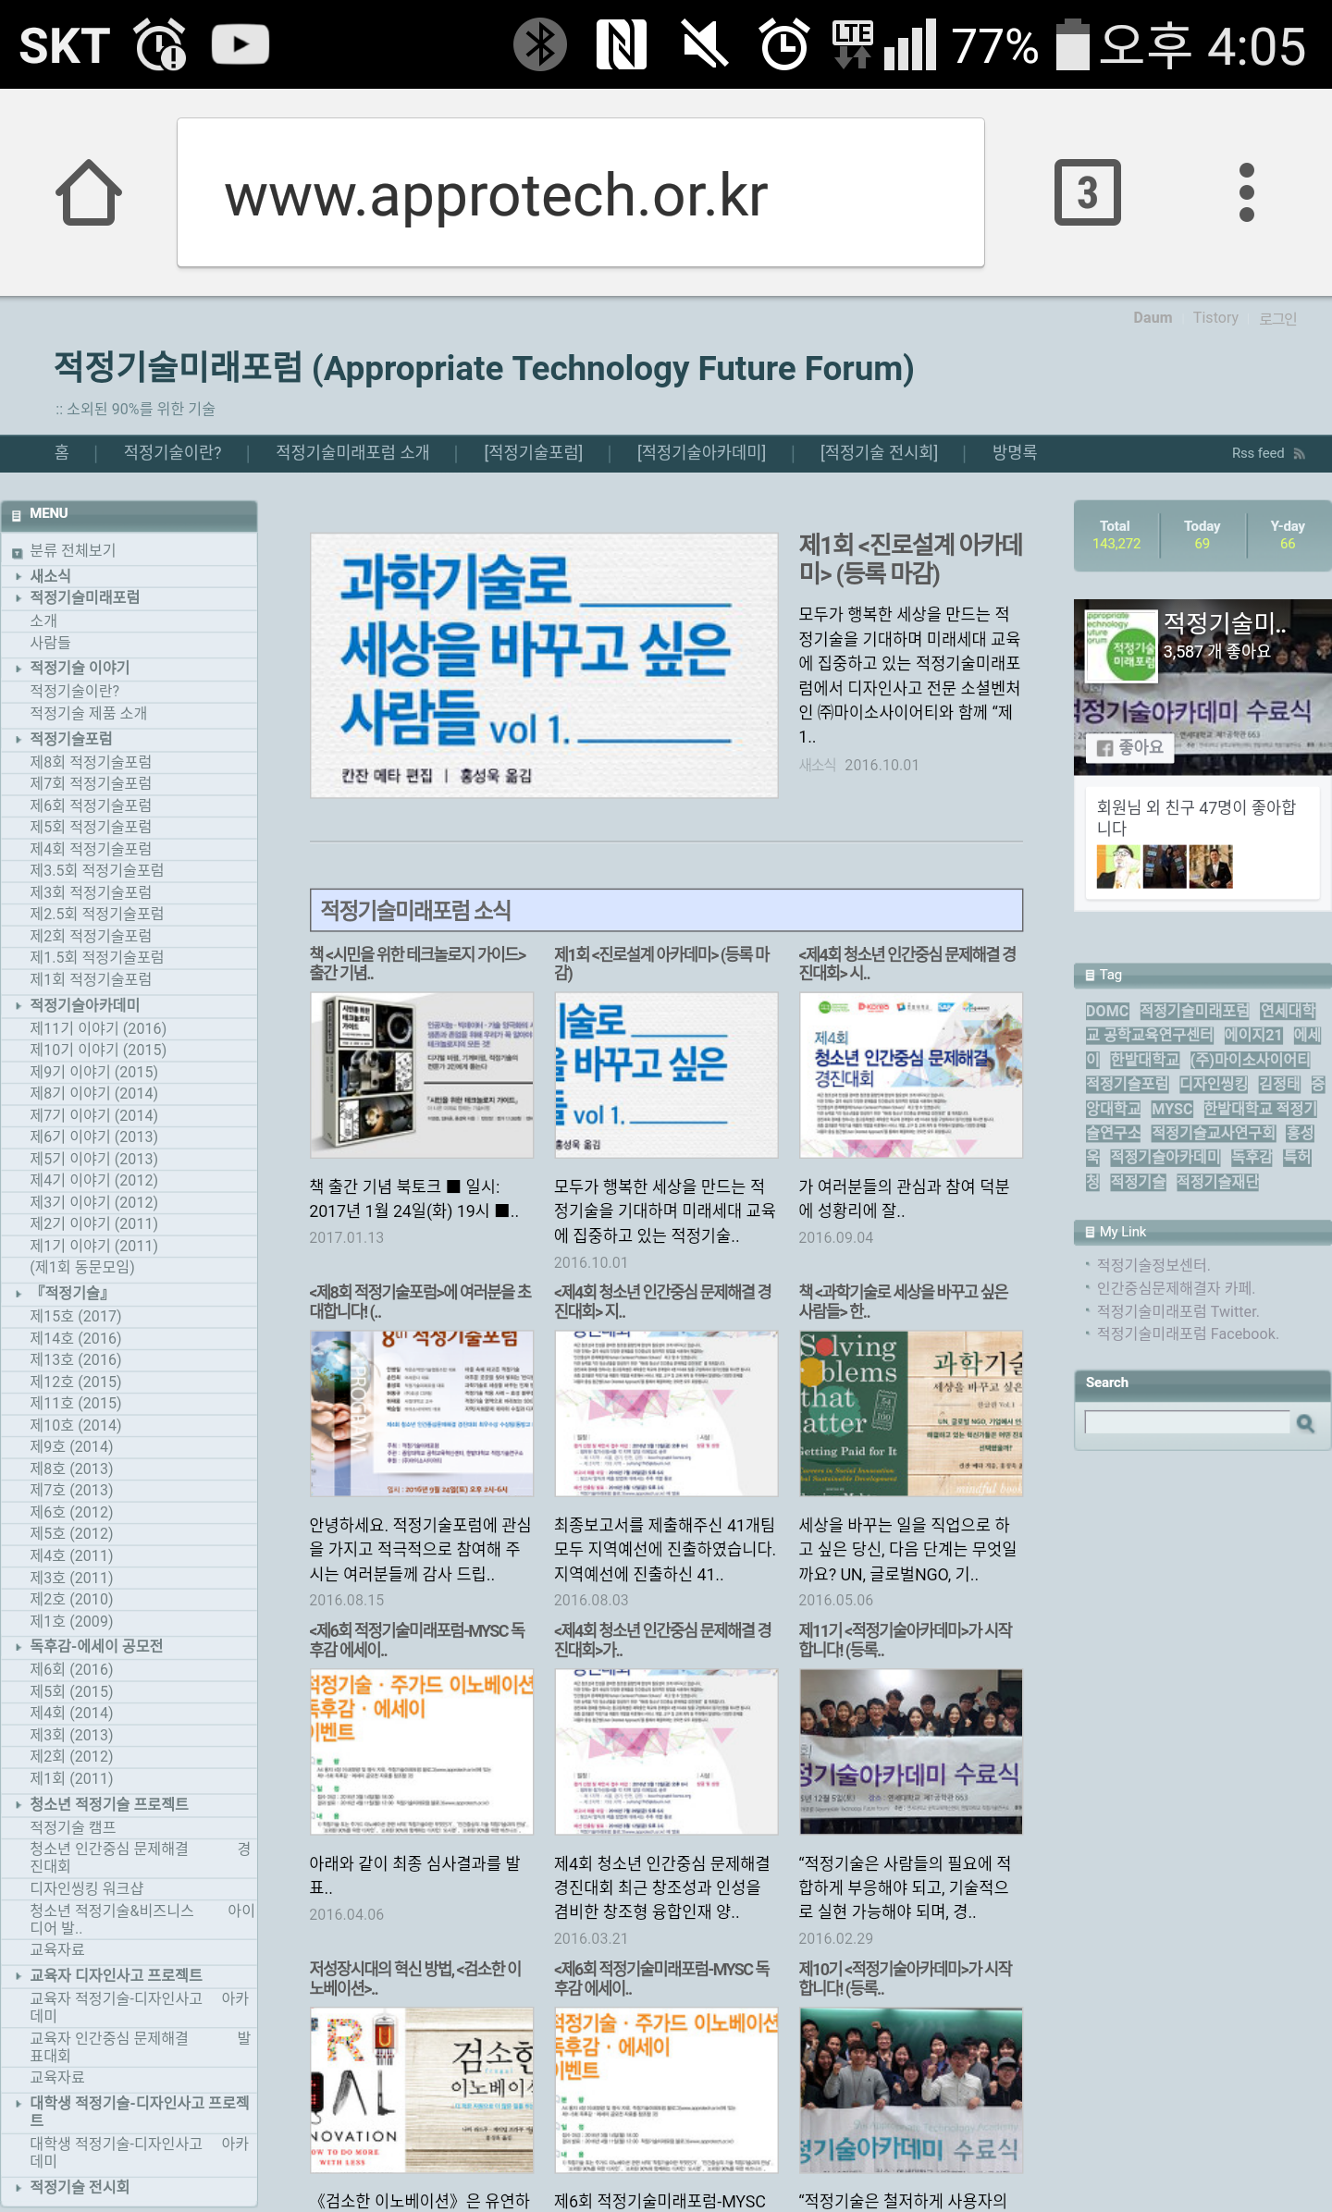The image size is (1332, 2212).
Task: Open the 분류 전체보기 category icon
Action: [17, 552]
